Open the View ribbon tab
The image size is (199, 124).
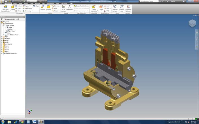[43, 3]
